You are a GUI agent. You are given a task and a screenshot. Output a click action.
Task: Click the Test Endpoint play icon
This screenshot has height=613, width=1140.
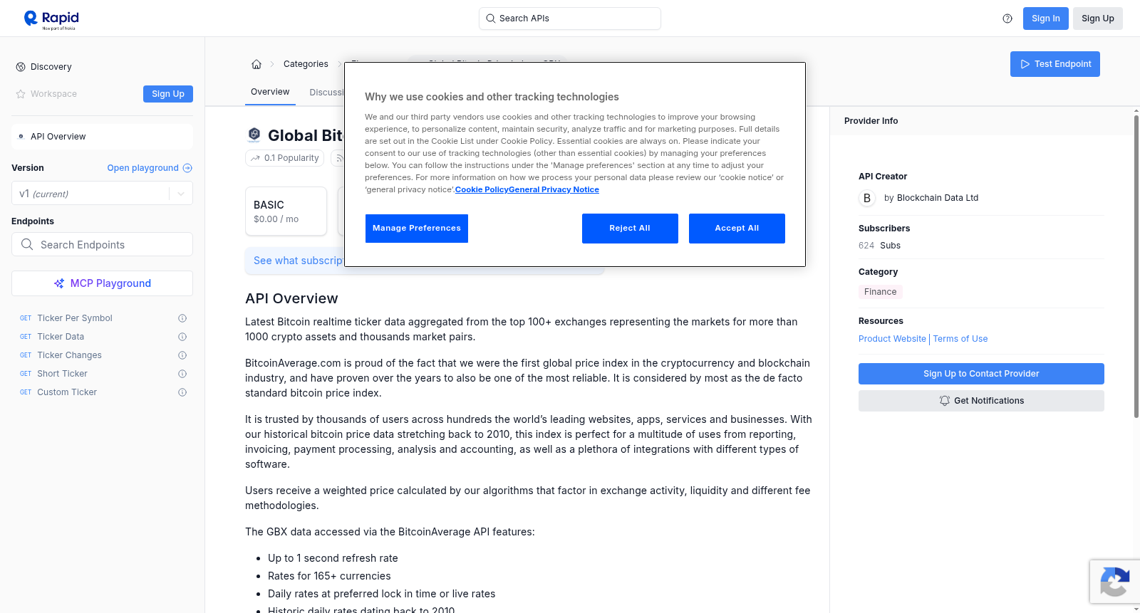click(x=1025, y=64)
